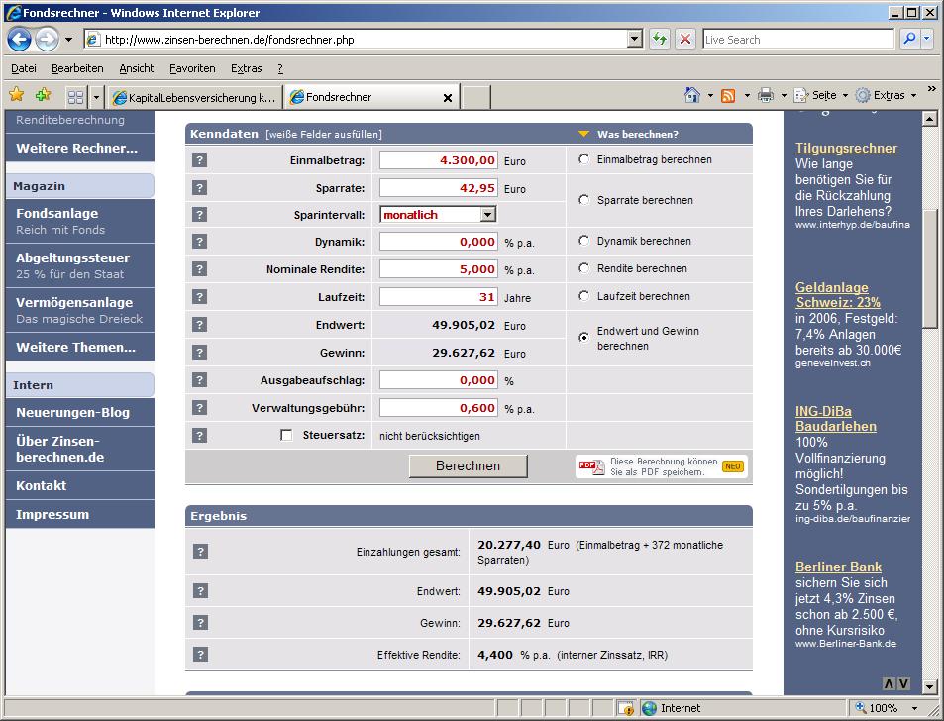Viewport: 944px width, 721px height.
Task: Click the PDF icon to save calculation
Action: pyautogui.click(x=591, y=466)
